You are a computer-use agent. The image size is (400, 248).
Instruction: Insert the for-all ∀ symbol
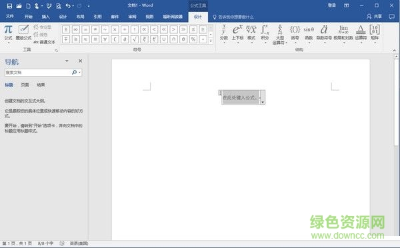[x=105, y=39]
